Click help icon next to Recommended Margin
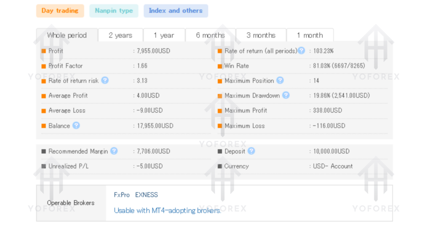This screenshot has width=426, height=239. (114, 151)
